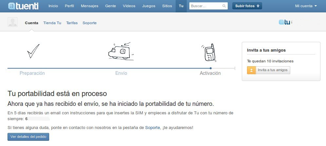This screenshot has height=146, width=326.
Task: Click 'Tu portabilidad está en proceso' heading
Action: [x=57, y=94]
